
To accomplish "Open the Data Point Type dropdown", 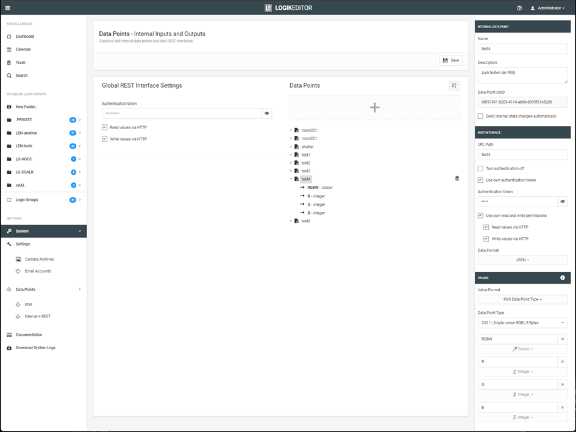I will click(x=522, y=322).
